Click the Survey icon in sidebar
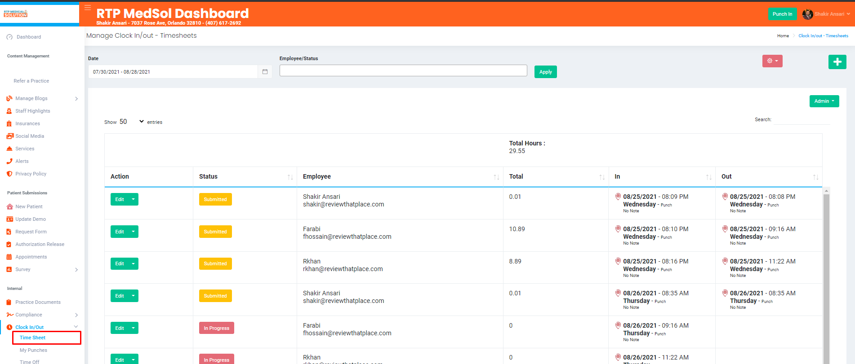Screen dimensions: 855x364 [9, 269]
